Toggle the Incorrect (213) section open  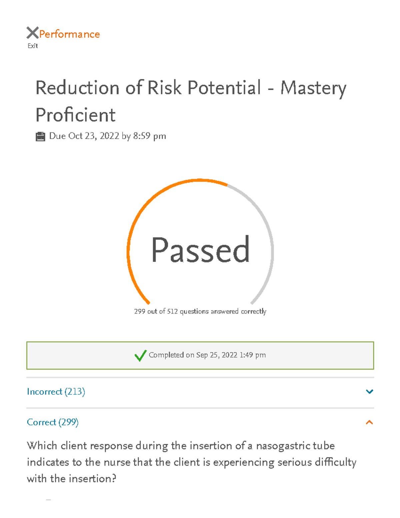[x=56, y=392]
